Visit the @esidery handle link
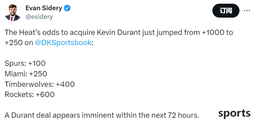The image size is (255, 123). pyautogui.click(x=39, y=17)
